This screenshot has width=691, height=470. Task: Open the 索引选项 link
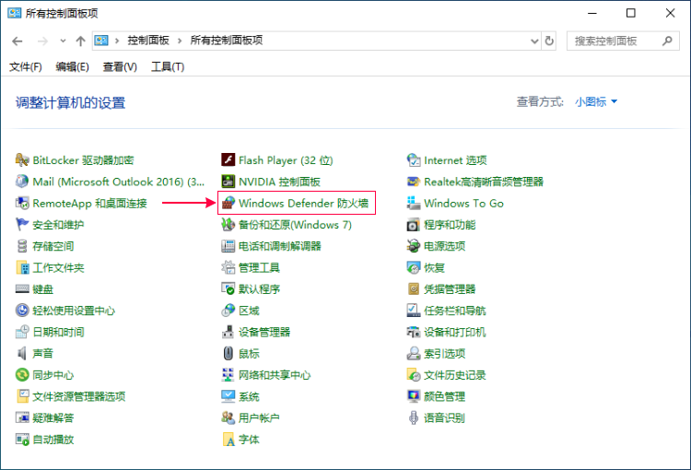coord(445,354)
